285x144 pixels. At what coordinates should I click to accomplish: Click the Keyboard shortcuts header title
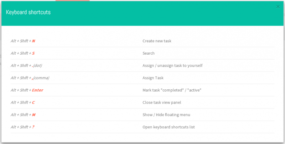click(28, 12)
